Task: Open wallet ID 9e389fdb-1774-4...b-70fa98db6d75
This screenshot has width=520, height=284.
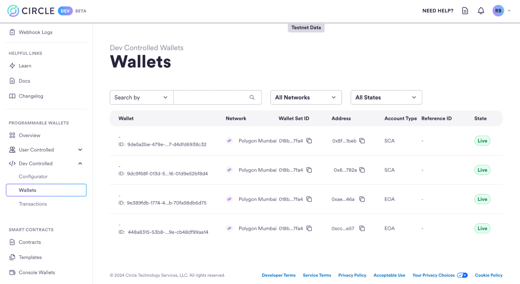Action: [166, 203]
